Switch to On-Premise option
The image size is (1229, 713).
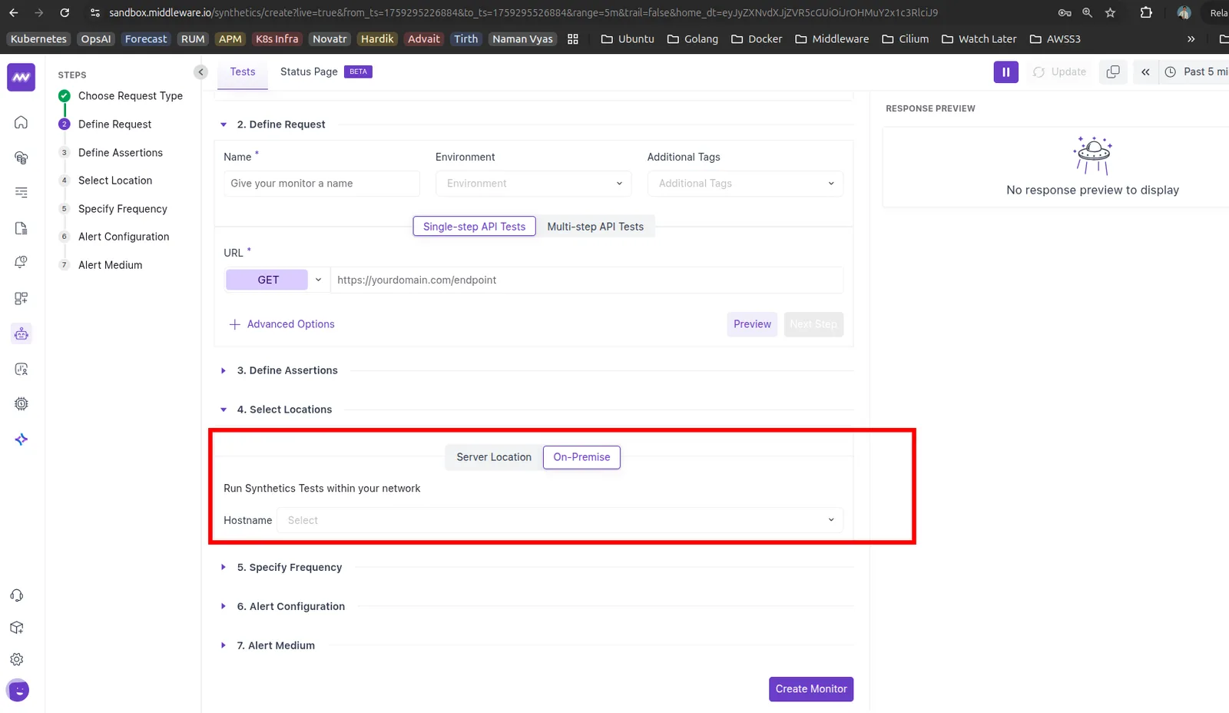coord(581,457)
